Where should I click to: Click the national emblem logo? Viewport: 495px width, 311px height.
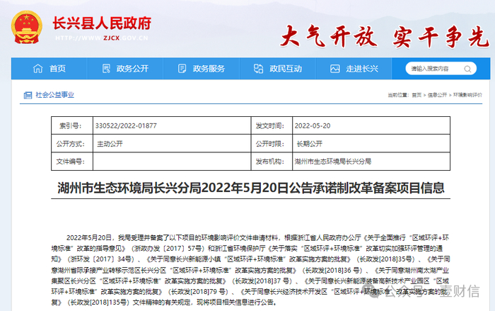[27, 28]
